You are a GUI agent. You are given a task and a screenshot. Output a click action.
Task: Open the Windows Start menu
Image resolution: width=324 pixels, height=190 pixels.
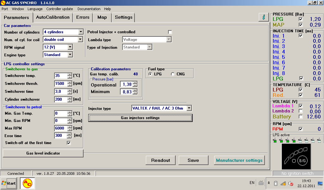click(x=9, y=183)
